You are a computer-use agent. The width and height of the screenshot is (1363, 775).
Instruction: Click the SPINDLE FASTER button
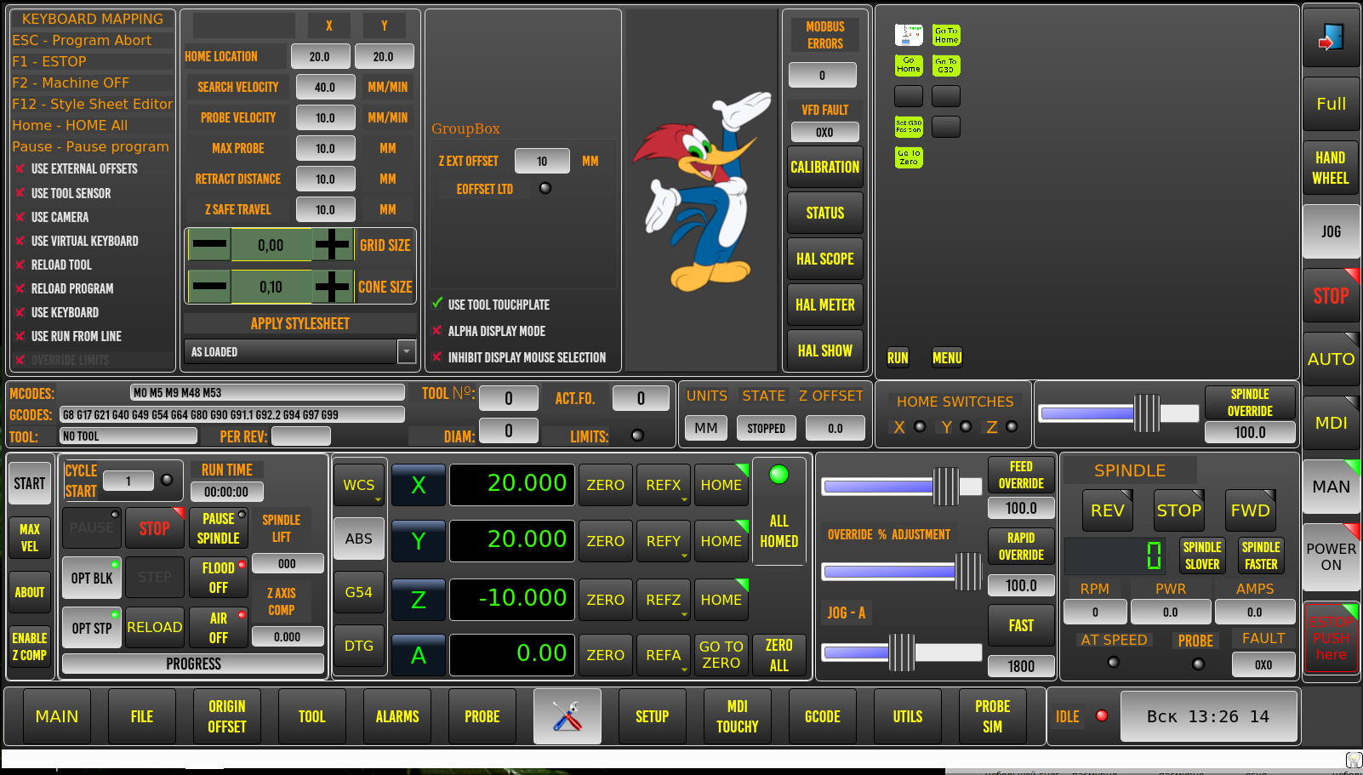1261,556
